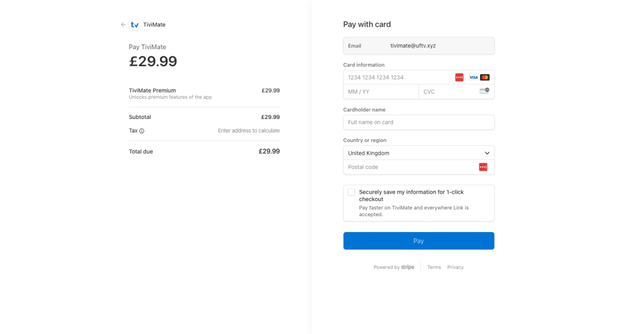
Task: Click the MM / YY expiry field
Action: (x=381, y=92)
